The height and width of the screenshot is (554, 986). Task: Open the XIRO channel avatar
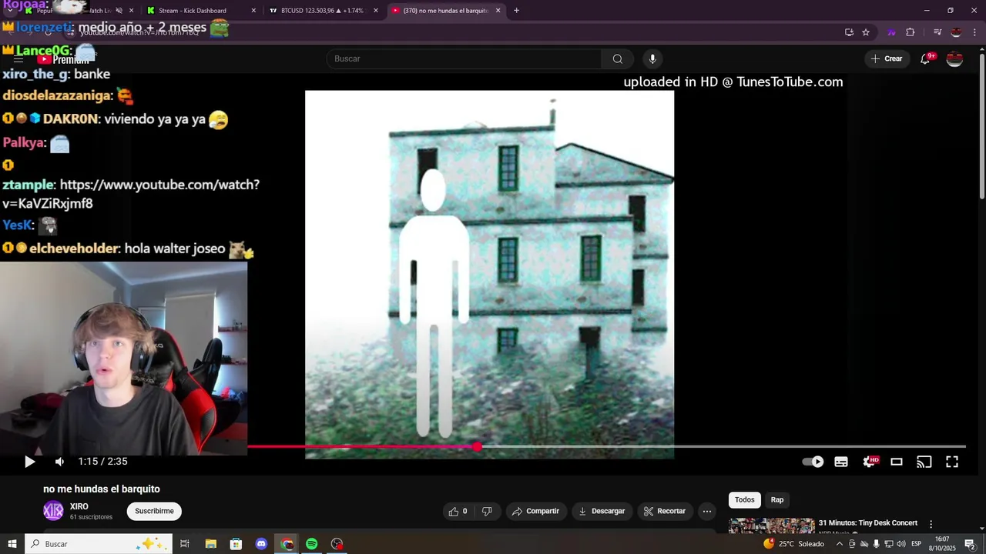[x=53, y=511]
